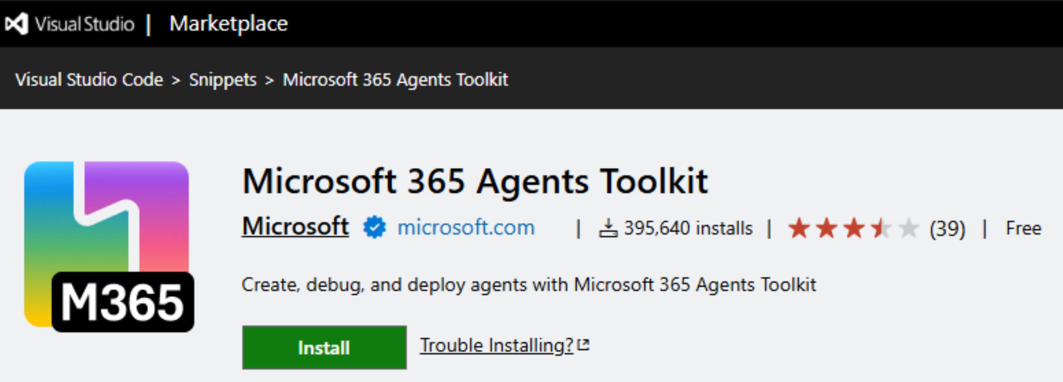
Task: Click the half-filled fourth rating star
Action: pyautogui.click(x=881, y=228)
